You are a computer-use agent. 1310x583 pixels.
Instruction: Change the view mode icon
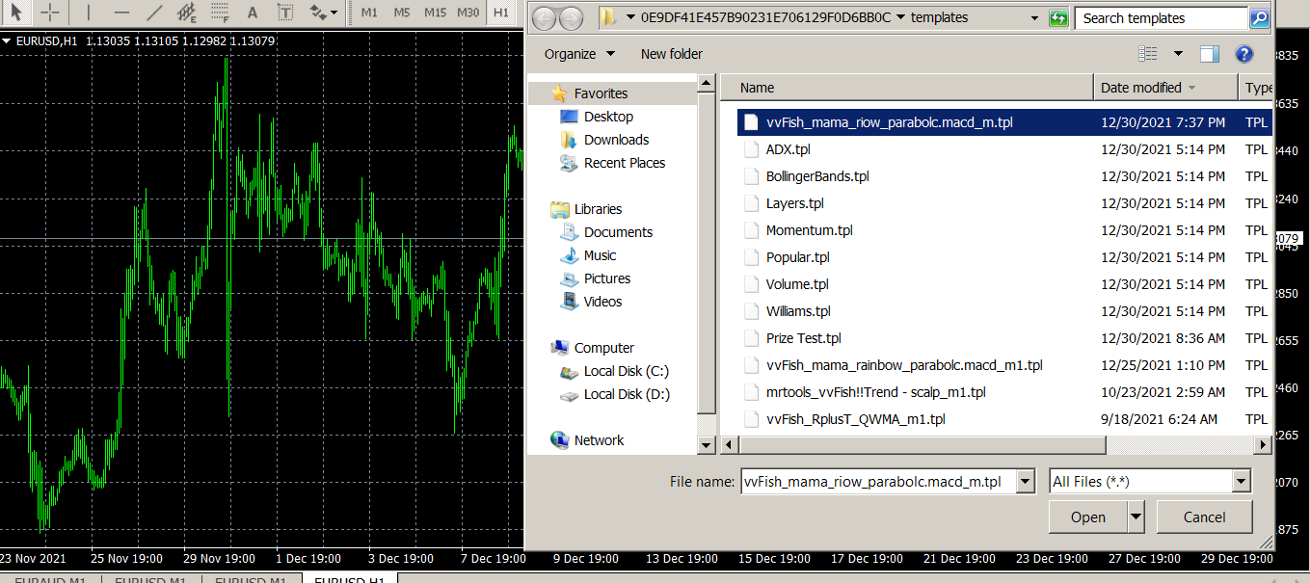(1147, 54)
